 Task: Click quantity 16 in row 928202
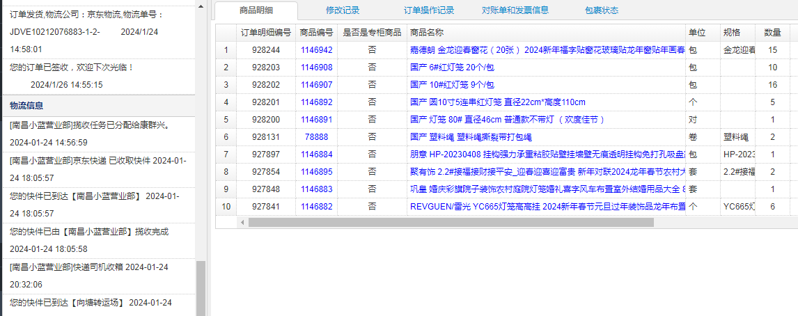pos(772,85)
